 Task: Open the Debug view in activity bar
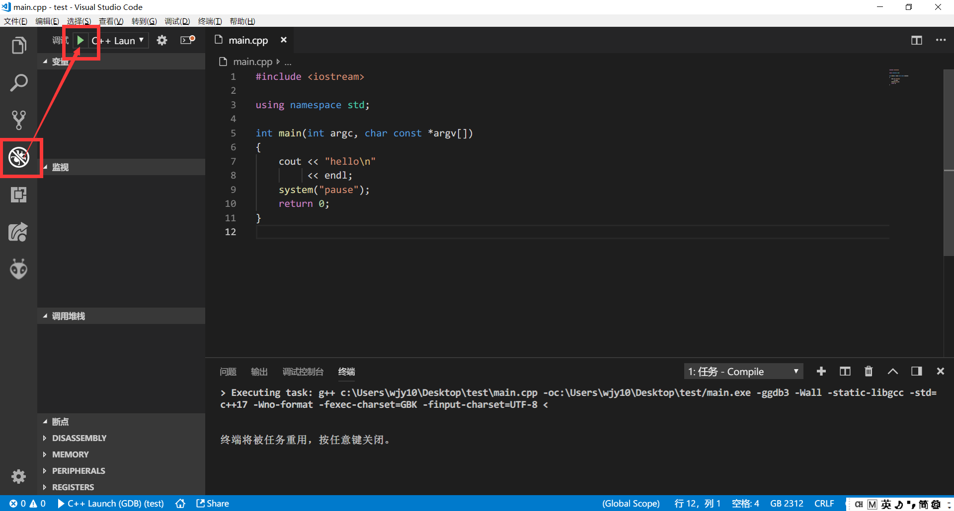18,157
